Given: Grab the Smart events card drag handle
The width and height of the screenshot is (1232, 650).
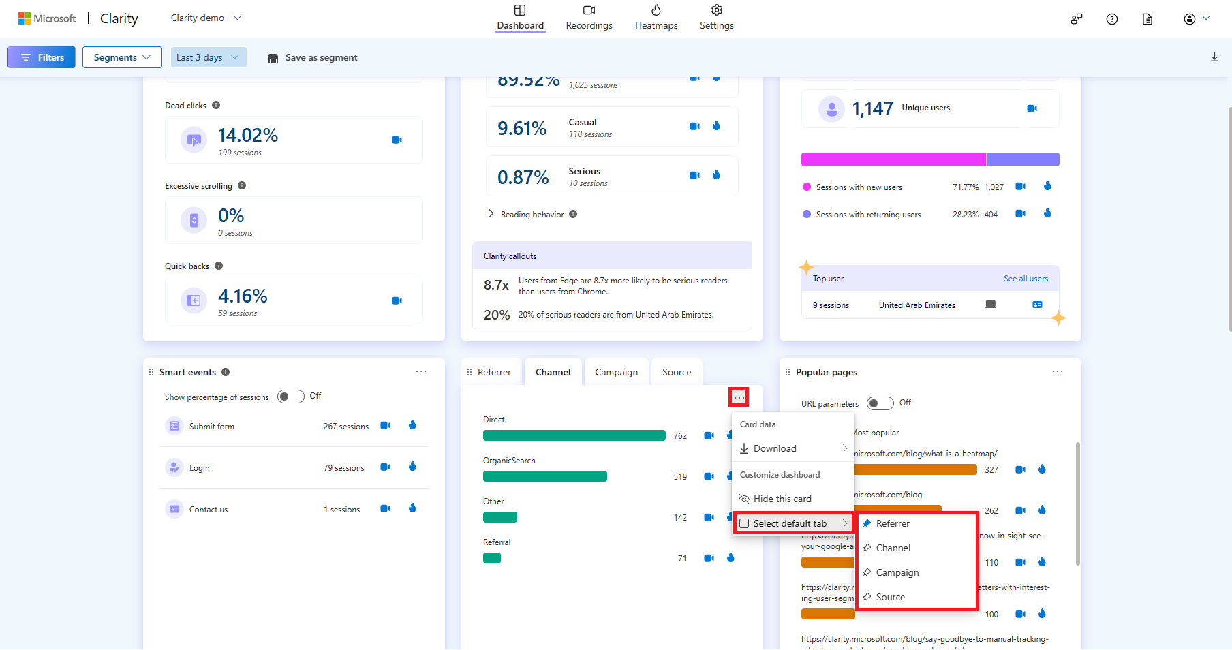Looking at the screenshot, I should pos(151,372).
